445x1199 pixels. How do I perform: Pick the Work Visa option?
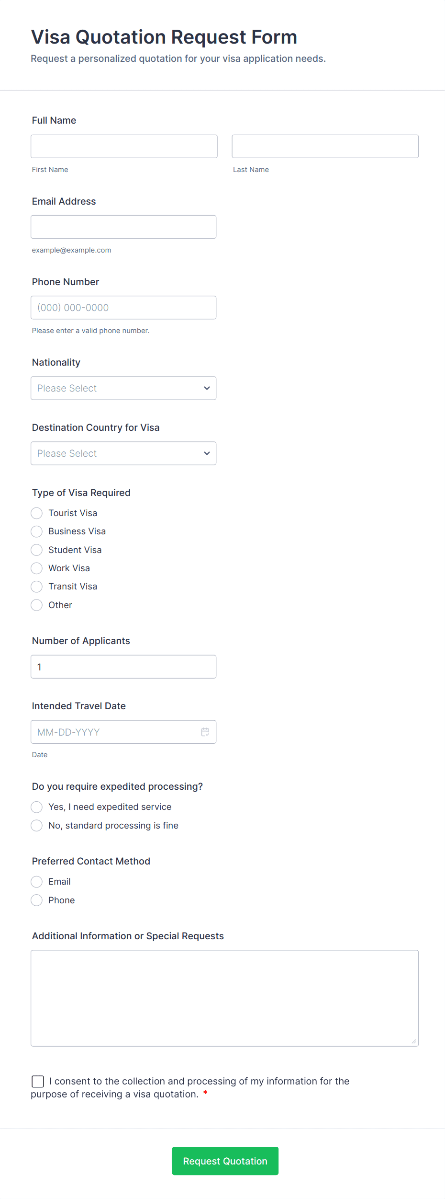click(37, 568)
